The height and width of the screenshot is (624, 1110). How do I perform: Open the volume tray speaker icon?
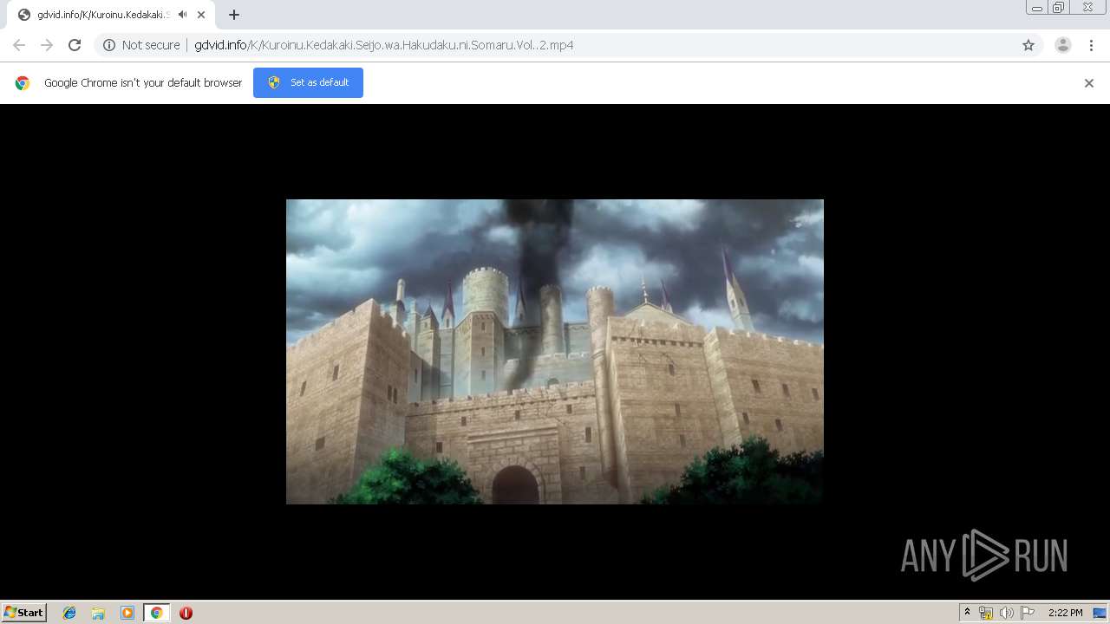(x=1006, y=613)
